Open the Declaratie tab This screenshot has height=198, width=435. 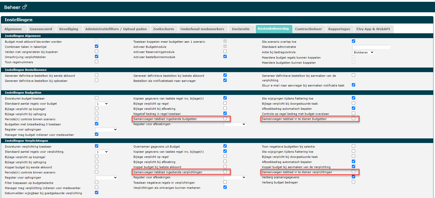tap(241, 29)
